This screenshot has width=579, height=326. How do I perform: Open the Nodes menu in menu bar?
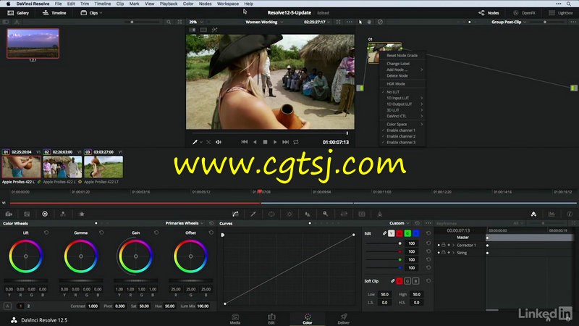pyautogui.click(x=206, y=4)
